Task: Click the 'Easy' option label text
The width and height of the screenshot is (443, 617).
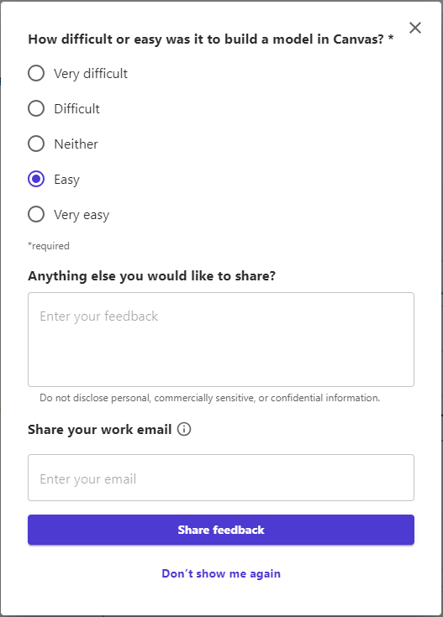Action: click(x=66, y=180)
